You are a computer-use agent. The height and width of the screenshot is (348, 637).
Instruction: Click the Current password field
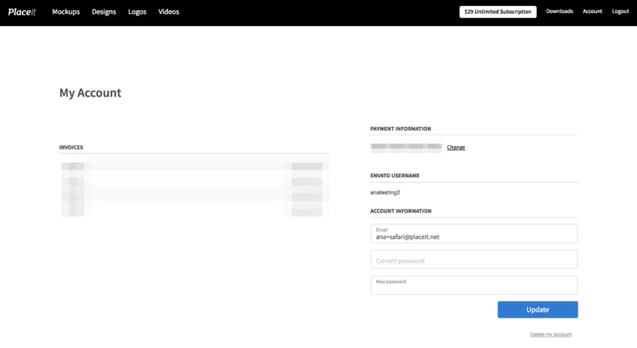pyautogui.click(x=474, y=260)
